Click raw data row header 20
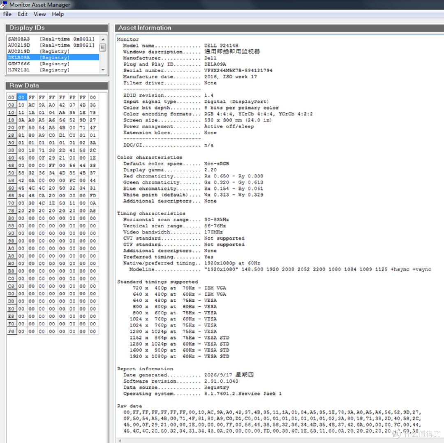Image resolution: width=444 pixels, height=443 pixels. [x=12, y=128]
